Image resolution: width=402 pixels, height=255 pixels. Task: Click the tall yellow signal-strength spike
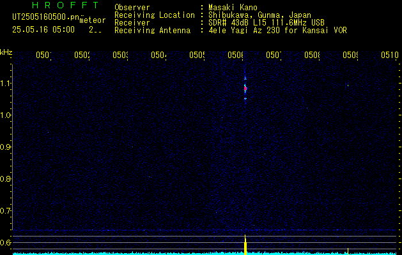pyautogui.click(x=245, y=245)
